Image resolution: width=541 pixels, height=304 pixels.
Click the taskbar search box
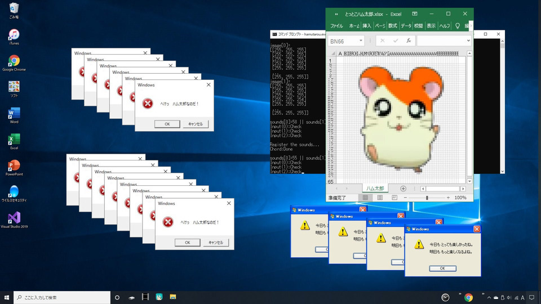(62, 297)
